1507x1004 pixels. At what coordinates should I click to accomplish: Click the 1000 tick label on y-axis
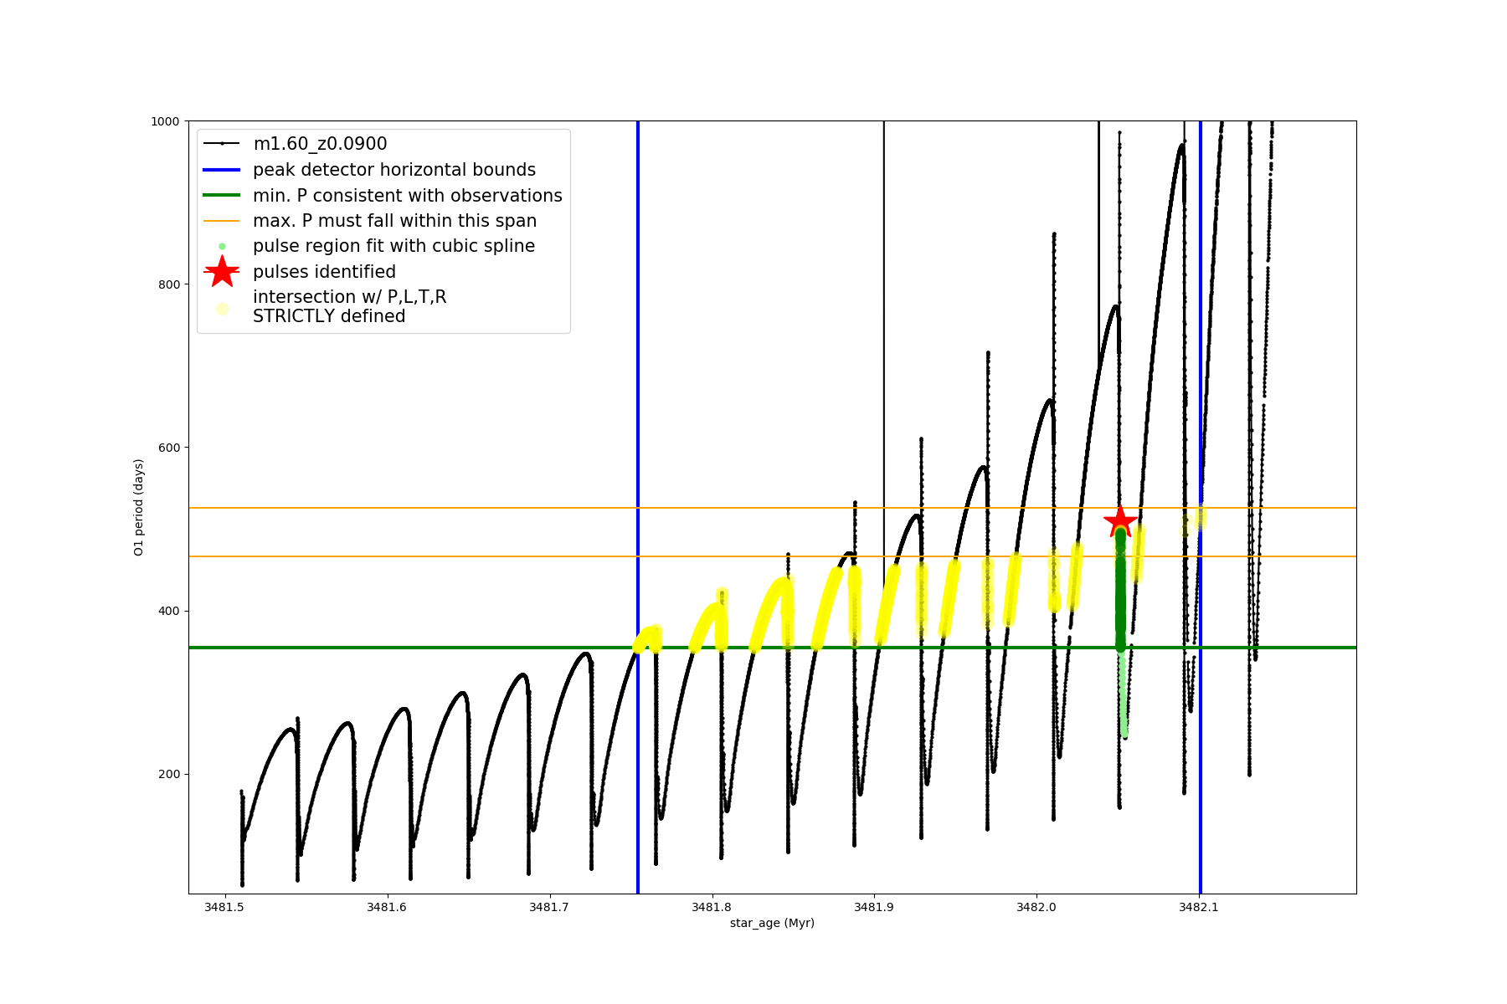tap(166, 121)
